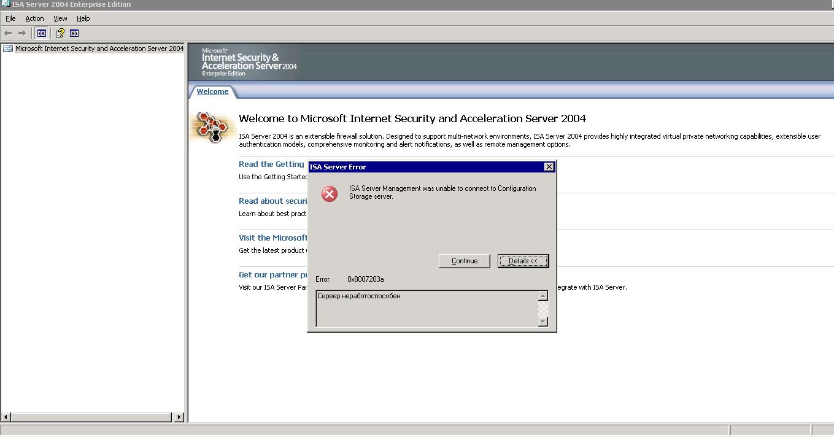Collapse details with the Details << button
Viewport: 834px width, 437px height.
pyautogui.click(x=523, y=261)
